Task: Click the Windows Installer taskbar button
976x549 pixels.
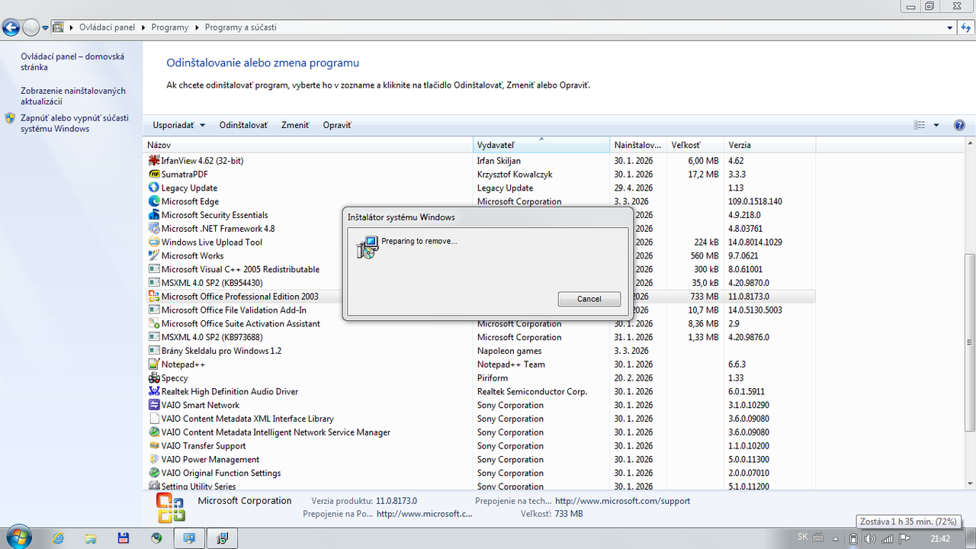Action: [x=222, y=538]
